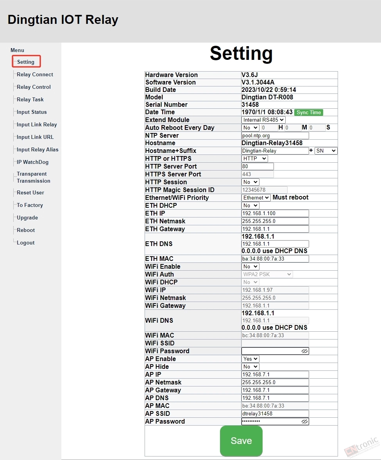This screenshot has width=381, height=460.
Task: Open Ethernet/WiFi Priority dropdown
Action: (256, 198)
